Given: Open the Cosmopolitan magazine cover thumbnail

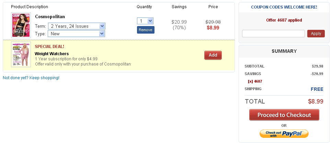Looking at the screenshot, I should tap(21, 25).
